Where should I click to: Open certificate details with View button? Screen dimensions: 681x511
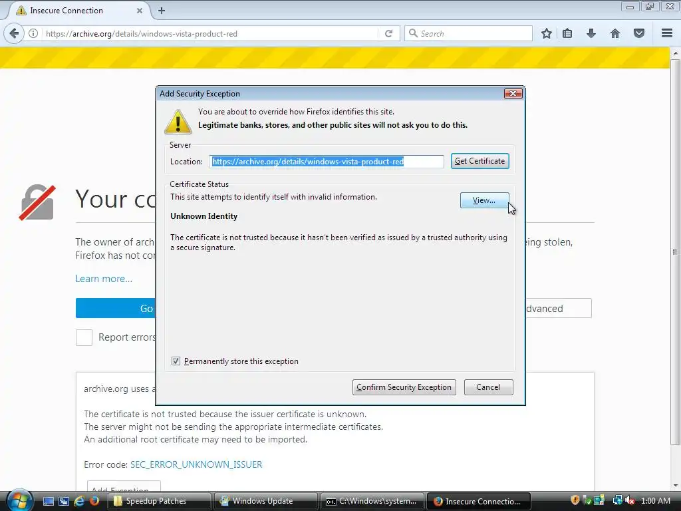484,200
